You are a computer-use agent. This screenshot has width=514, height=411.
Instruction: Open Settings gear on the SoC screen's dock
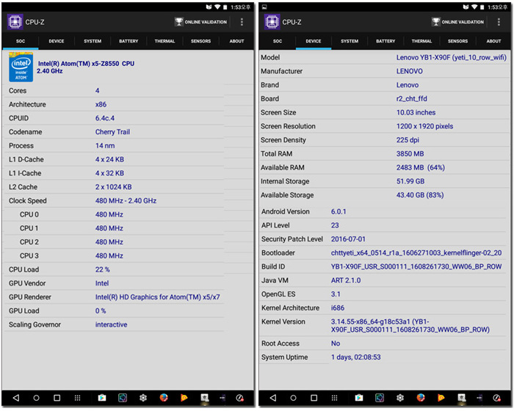[x=143, y=398]
